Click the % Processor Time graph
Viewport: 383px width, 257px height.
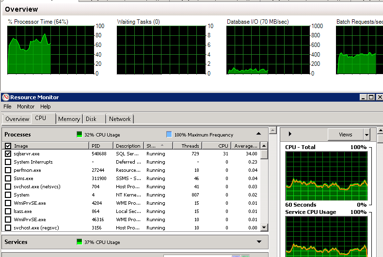pos(51,50)
